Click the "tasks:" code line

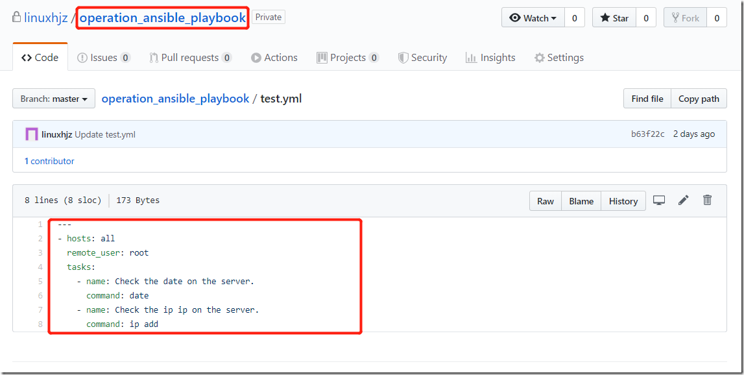click(81, 267)
